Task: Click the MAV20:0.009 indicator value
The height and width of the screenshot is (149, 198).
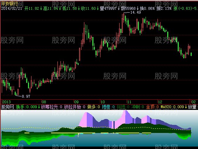Action: click(172, 107)
